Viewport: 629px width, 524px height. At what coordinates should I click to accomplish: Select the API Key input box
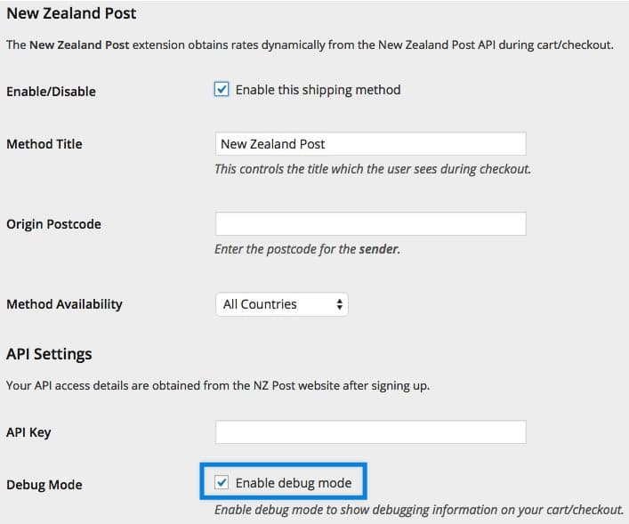pyautogui.click(x=370, y=432)
